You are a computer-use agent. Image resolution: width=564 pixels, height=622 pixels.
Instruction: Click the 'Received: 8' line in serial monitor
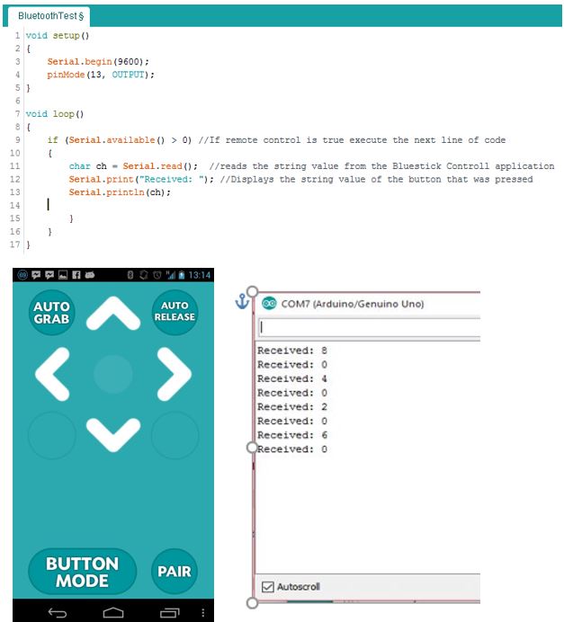(292, 351)
